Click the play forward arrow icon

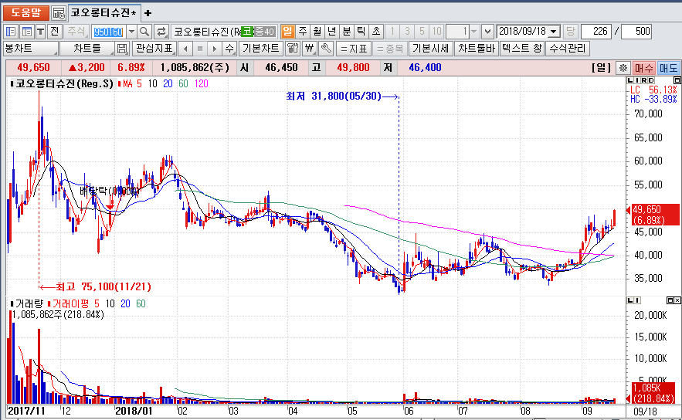tap(215, 49)
